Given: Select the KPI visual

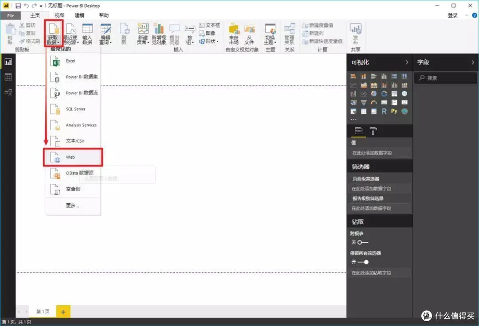Looking at the screenshot, I should 404,102.
